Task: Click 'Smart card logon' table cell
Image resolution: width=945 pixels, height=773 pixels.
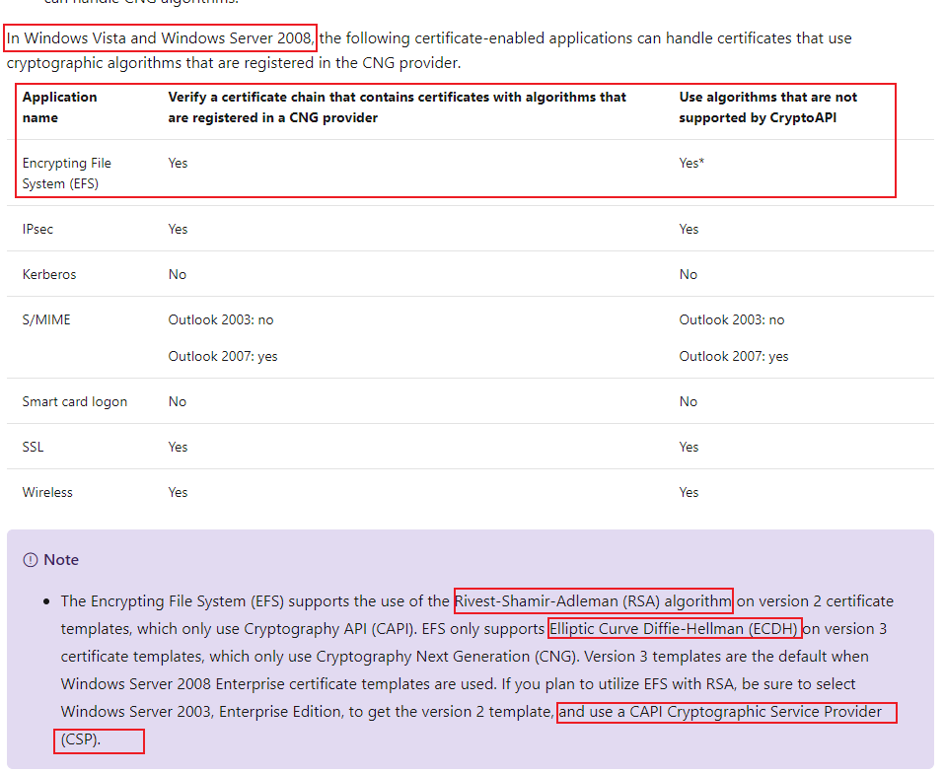Action: pyautogui.click(x=75, y=402)
